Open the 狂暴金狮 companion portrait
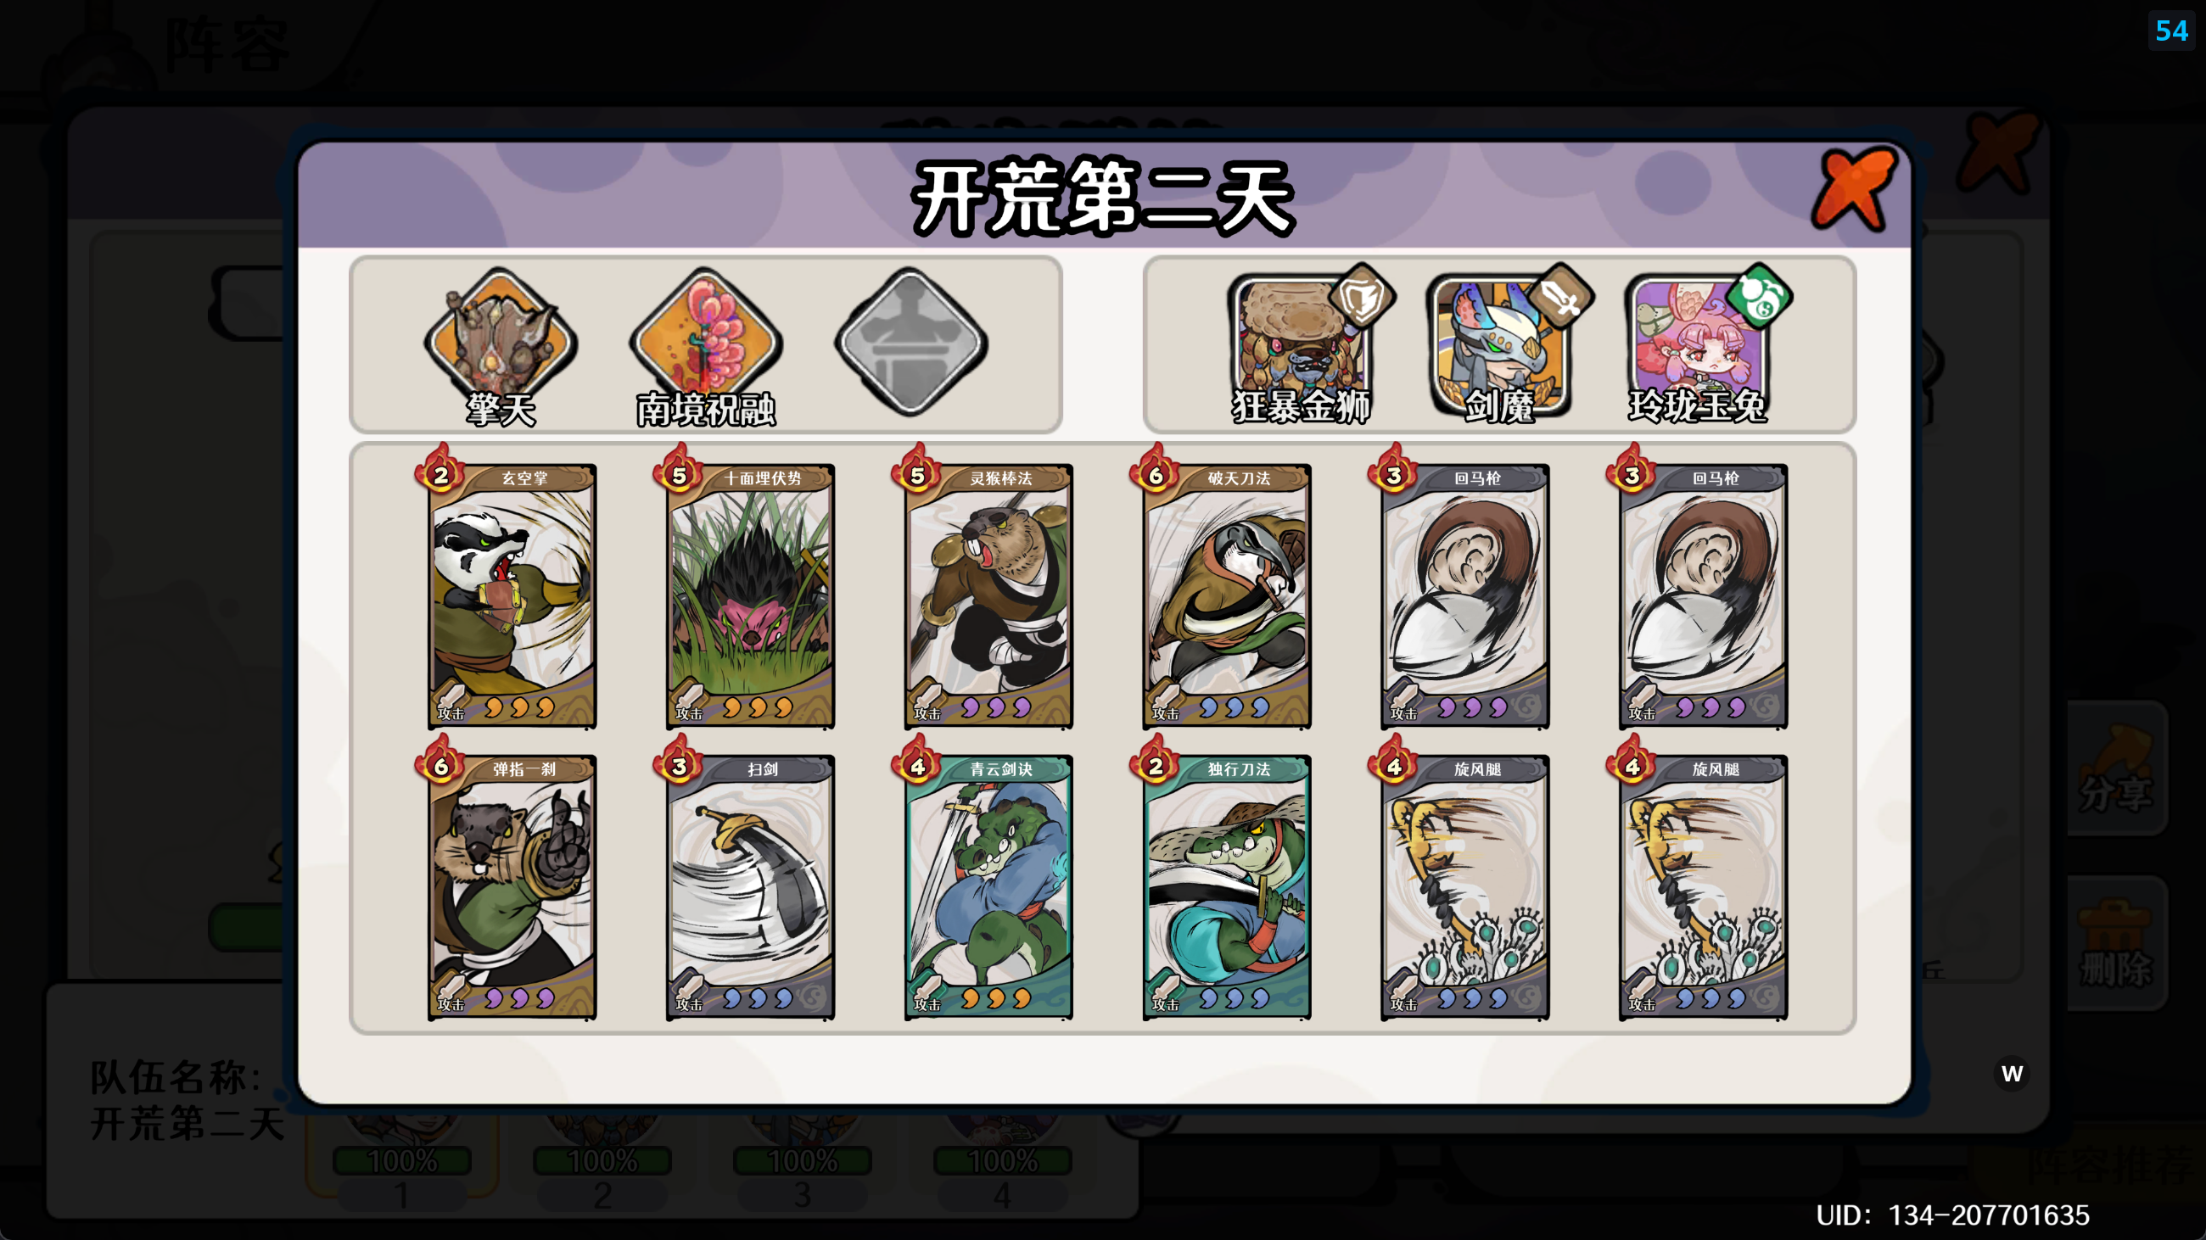This screenshot has width=2206, height=1240. click(1303, 348)
